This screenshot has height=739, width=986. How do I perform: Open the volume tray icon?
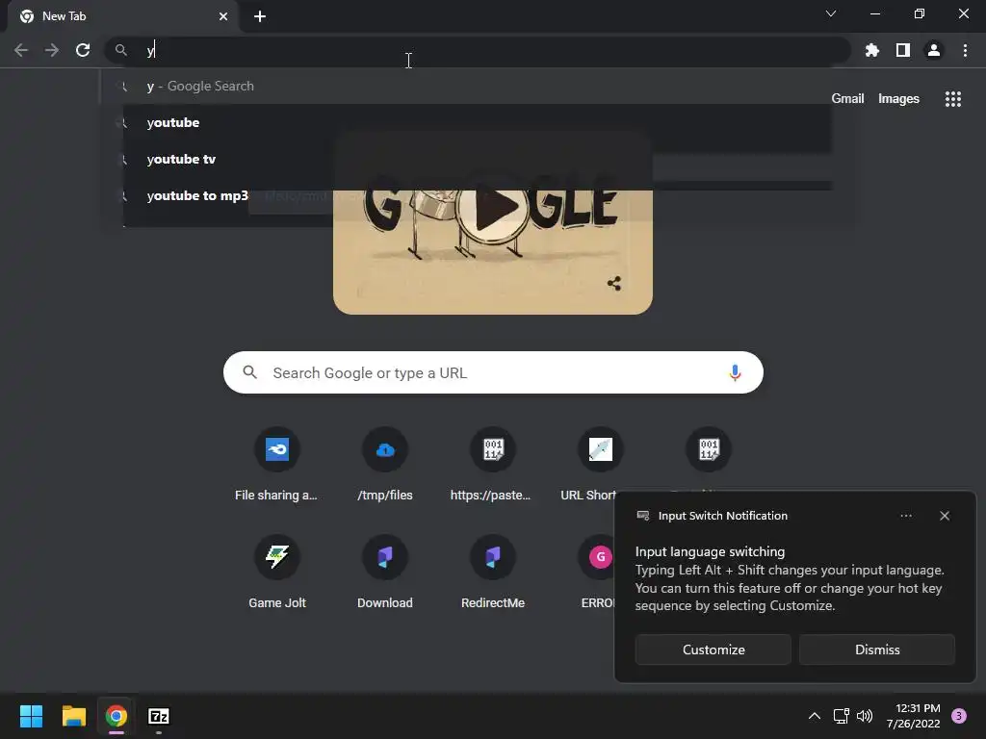tap(865, 716)
